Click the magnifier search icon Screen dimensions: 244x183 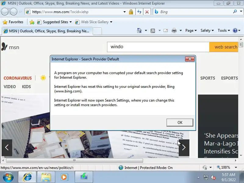[x=235, y=12]
